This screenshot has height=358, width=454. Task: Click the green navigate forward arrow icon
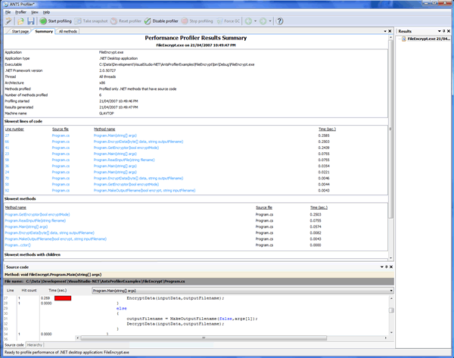(263, 21)
